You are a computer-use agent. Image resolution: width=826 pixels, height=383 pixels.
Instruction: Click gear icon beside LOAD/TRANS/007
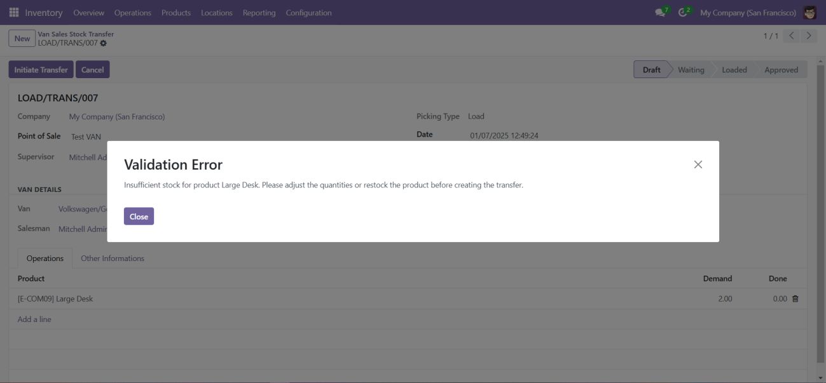(x=104, y=43)
